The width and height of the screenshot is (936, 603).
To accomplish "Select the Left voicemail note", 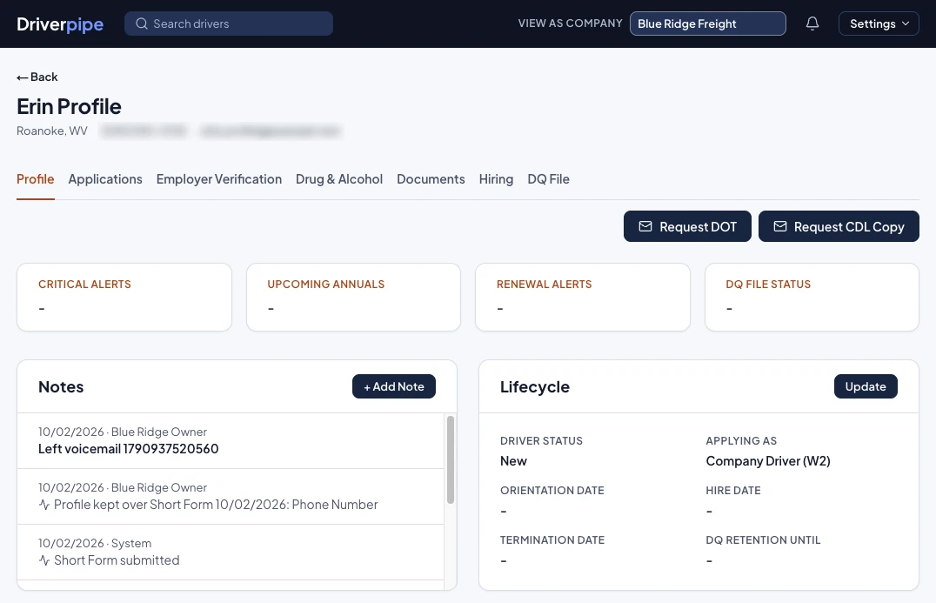I will [231, 440].
